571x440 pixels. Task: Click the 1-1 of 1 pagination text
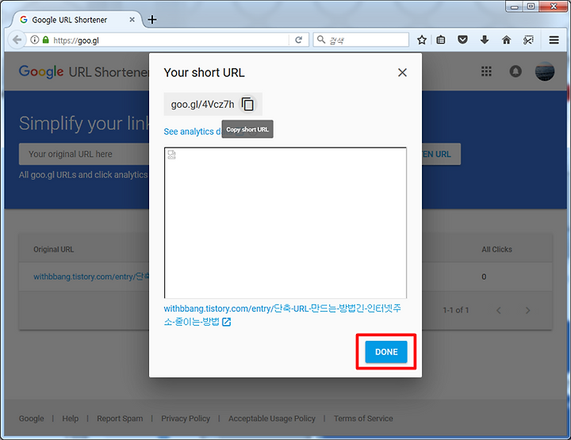point(455,310)
